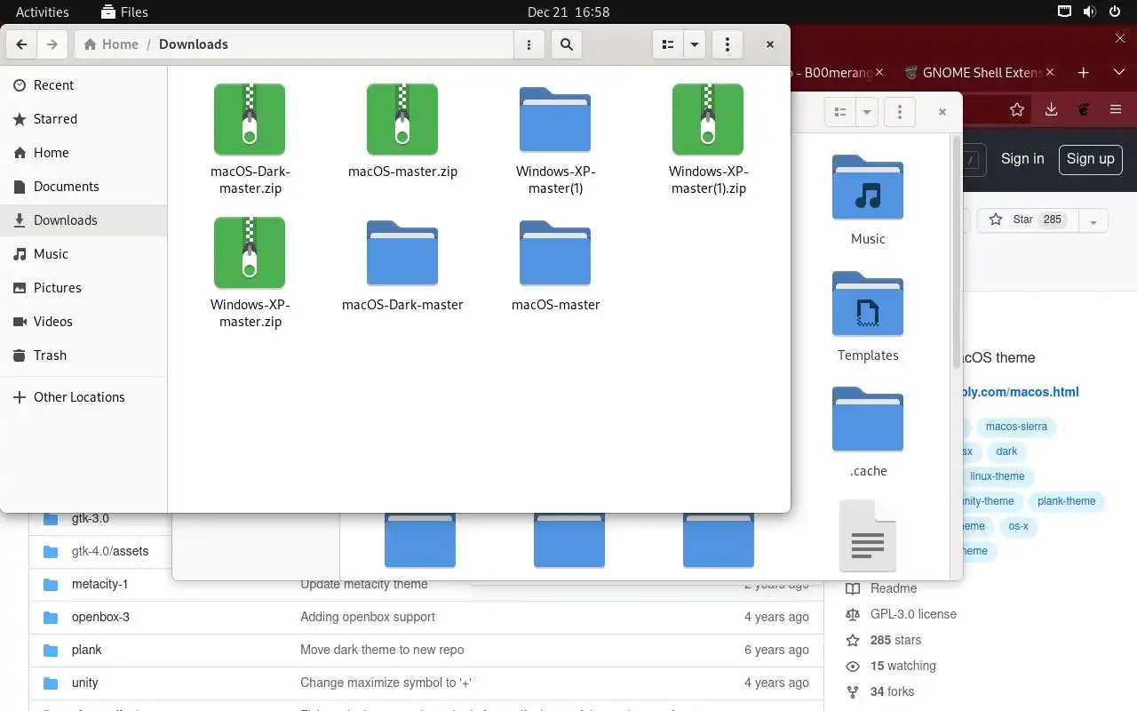This screenshot has height=711, width=1137.
Task: Select the macOS-master.zip archive
Action: coord(402,131)
